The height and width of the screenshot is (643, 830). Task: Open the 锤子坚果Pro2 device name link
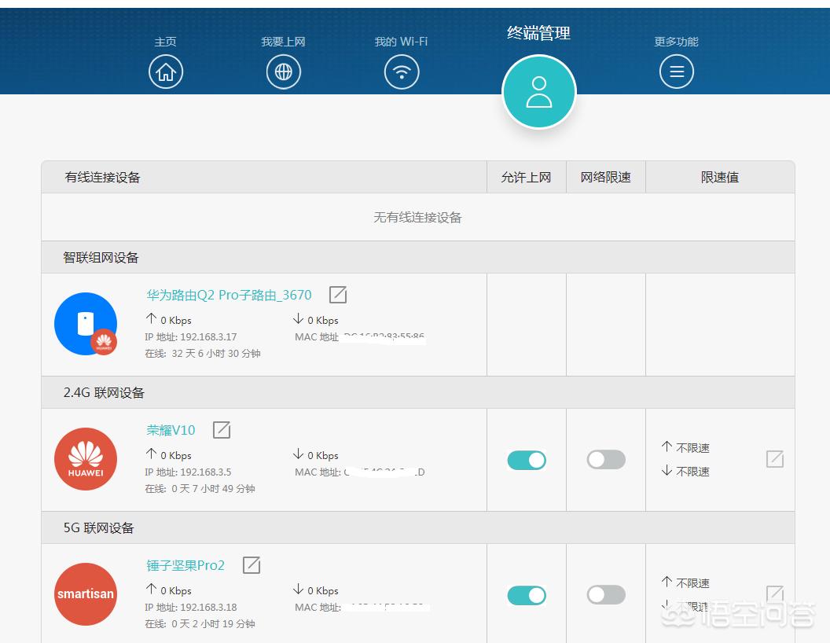pos(185,565)
